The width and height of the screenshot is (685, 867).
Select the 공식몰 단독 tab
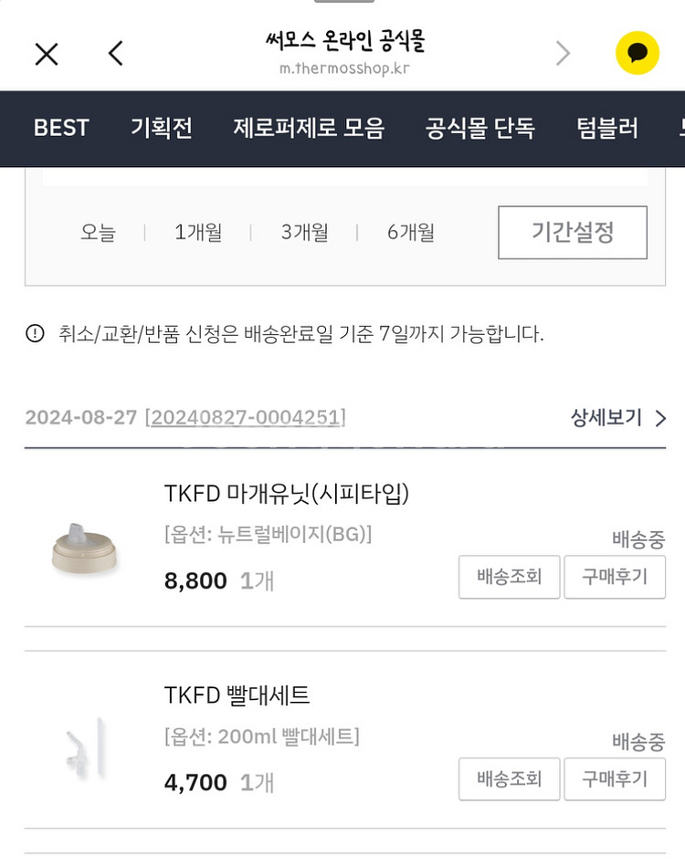[479, 129]
